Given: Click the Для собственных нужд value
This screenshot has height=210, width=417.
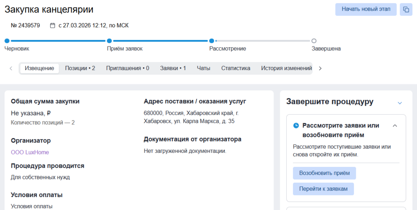Looking at the screenshot, I should tap(40, 177).
